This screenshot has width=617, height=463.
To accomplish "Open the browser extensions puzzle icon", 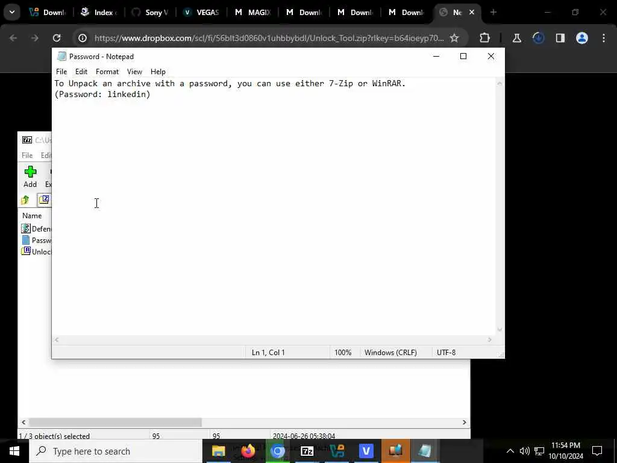I will pos(485,38).
